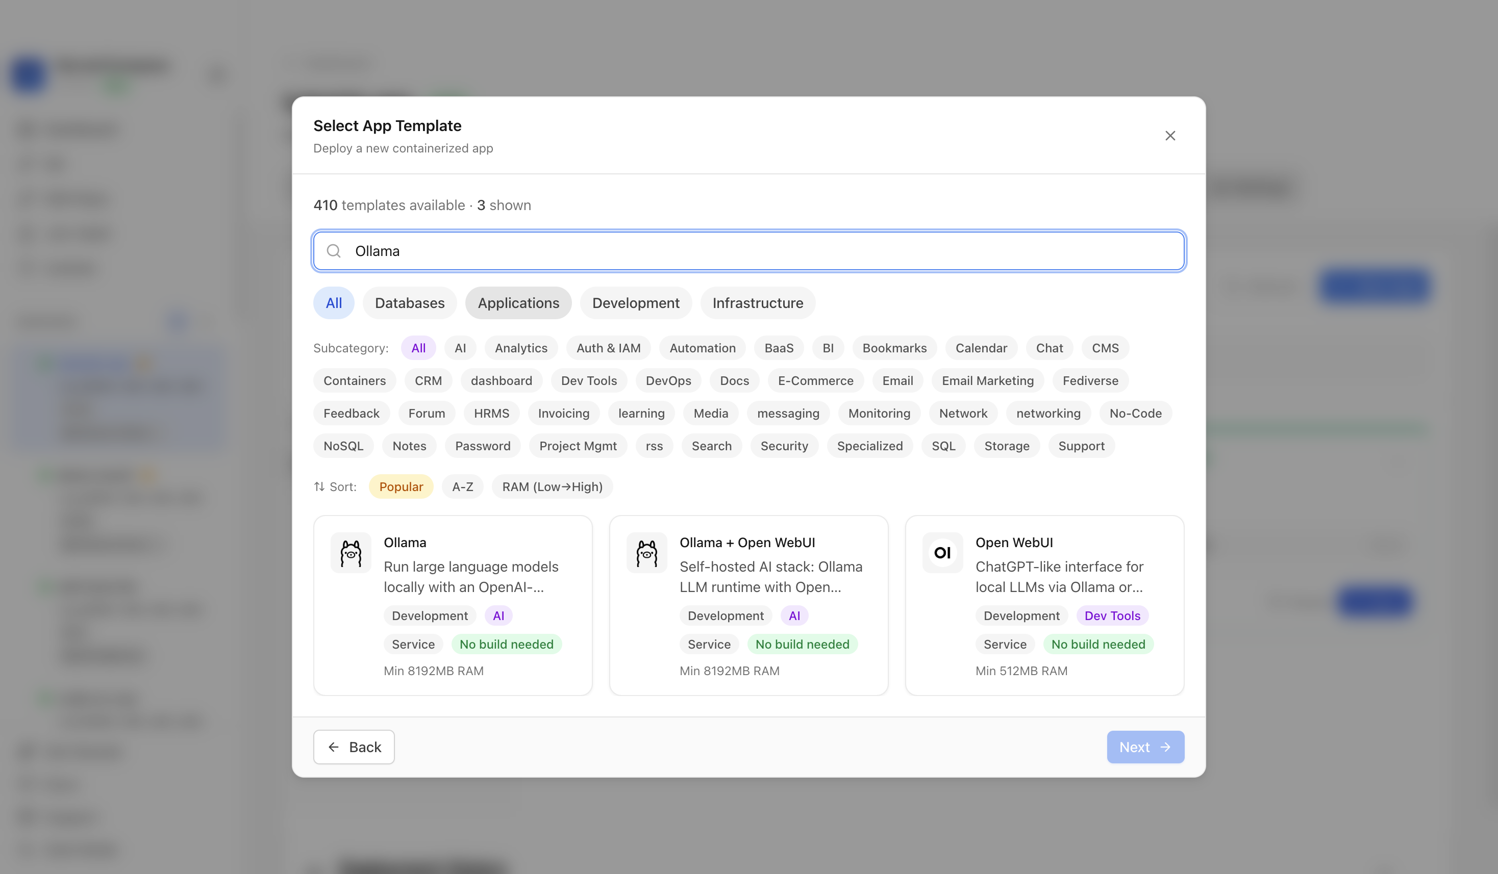Viewport: 1498px width, 874px height.
Task: Filter by HRMS subcategory
Action: (x=492, y=414)
